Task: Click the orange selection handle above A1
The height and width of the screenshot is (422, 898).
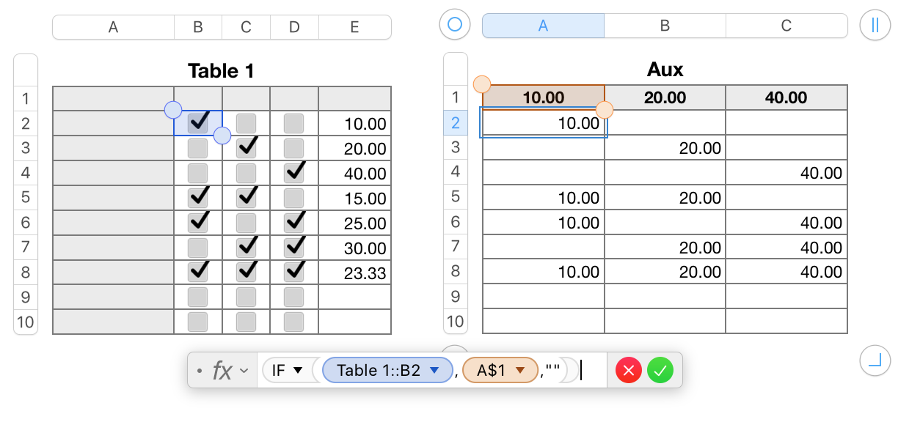Action: point(482,84)
